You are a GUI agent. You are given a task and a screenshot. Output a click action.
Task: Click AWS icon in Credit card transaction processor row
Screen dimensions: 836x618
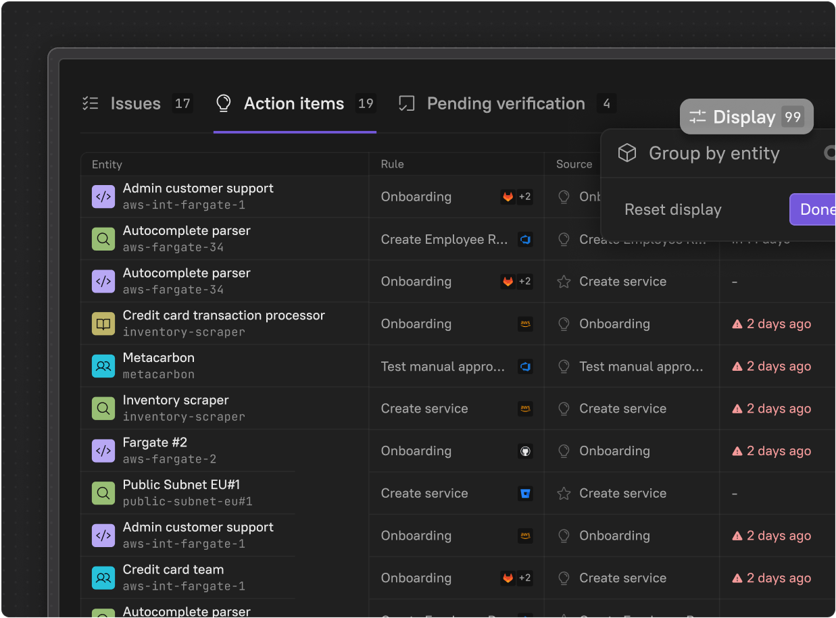pyautogui.click(x=525, y=324)
